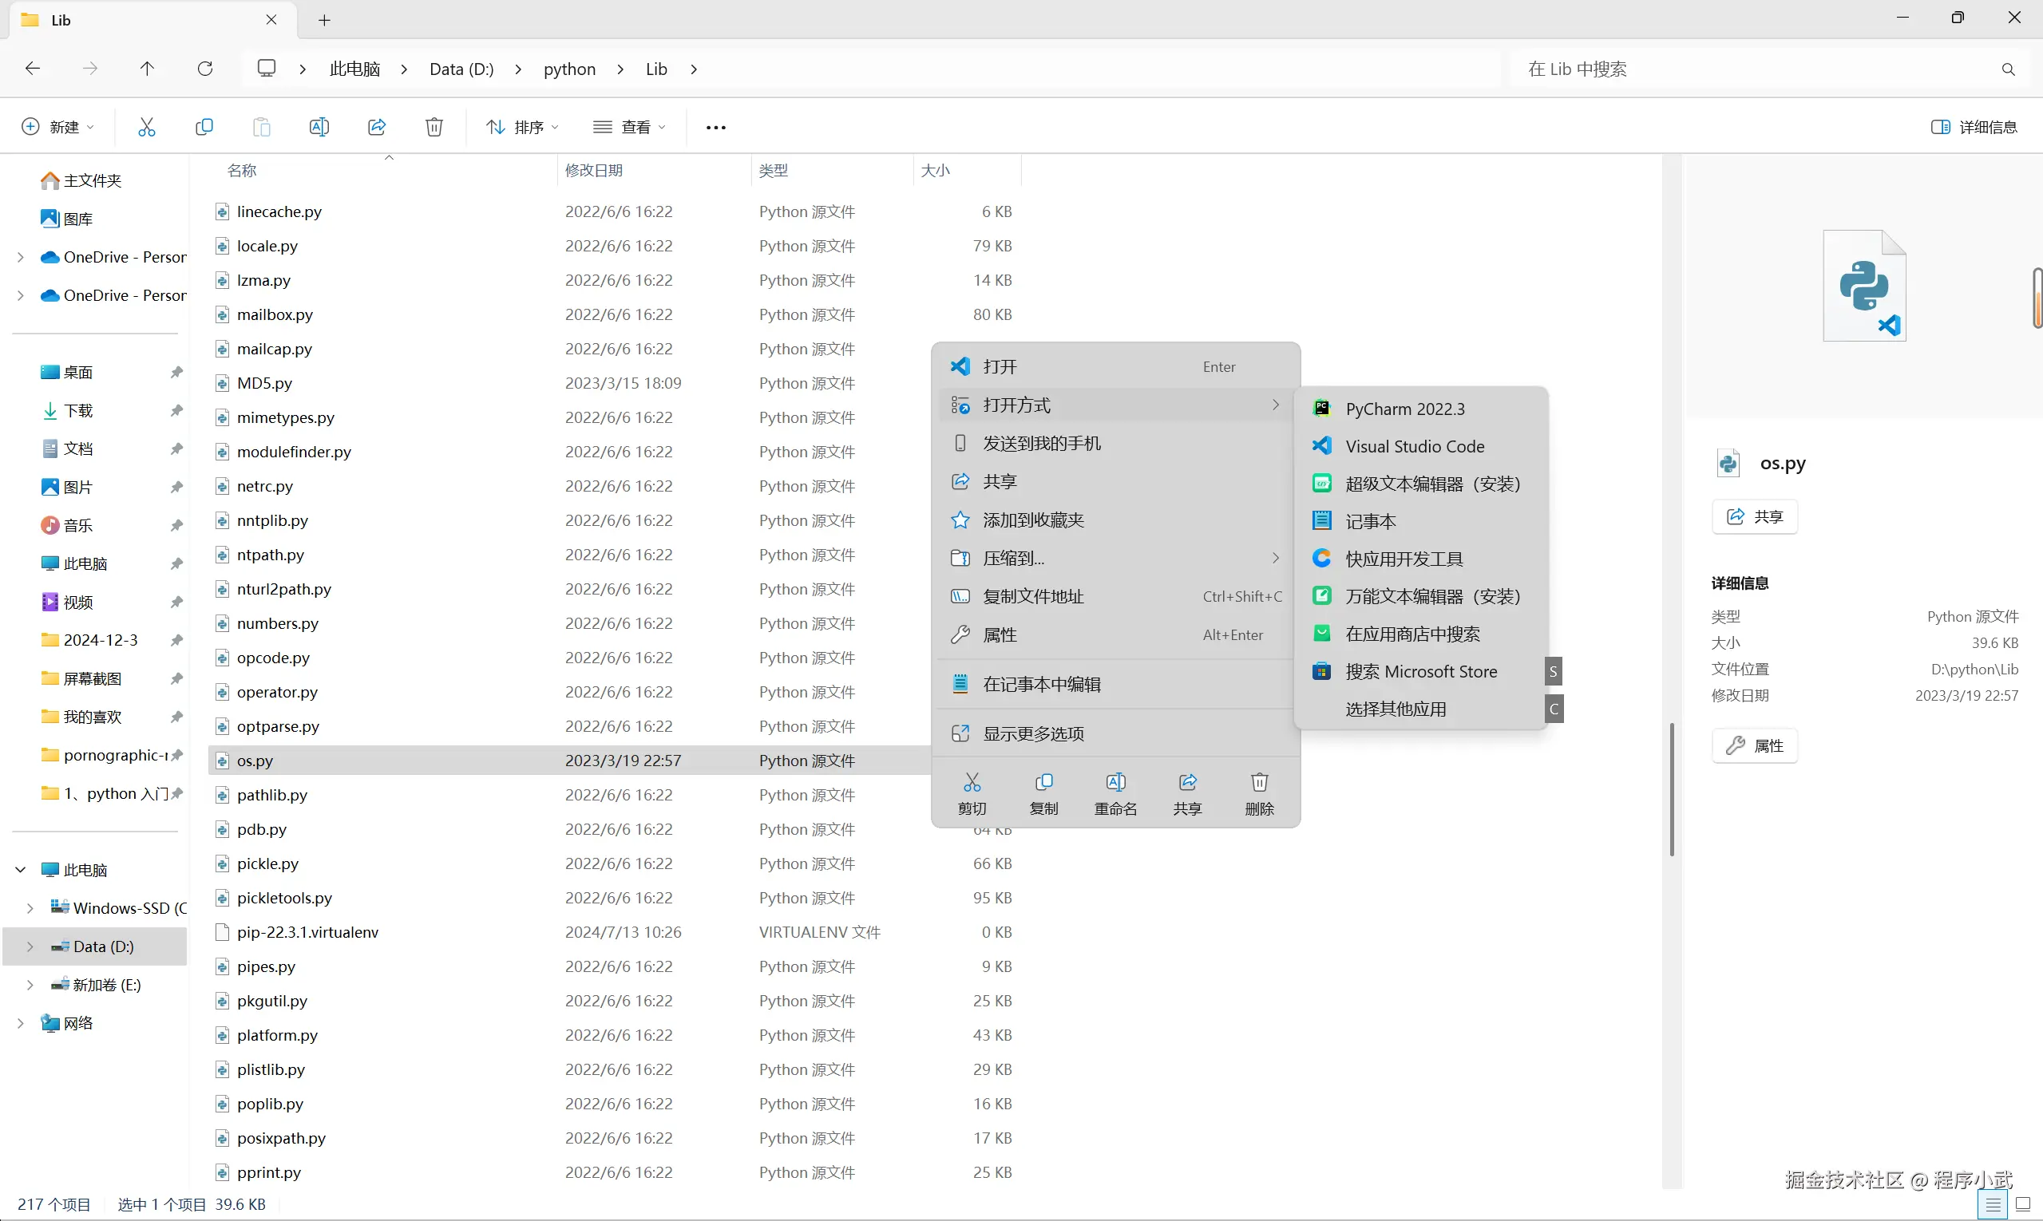Click Copy icon in context menu
This screenshot has height=1221, width=2043.
1043,793
